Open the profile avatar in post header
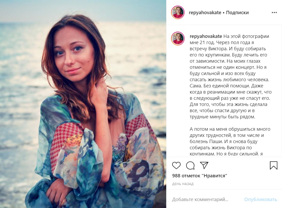Viewport: 282px width, 208px height. (x=178, y=12)
